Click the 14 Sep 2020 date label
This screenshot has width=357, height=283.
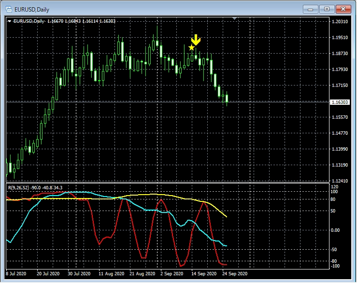coord(203,273)
